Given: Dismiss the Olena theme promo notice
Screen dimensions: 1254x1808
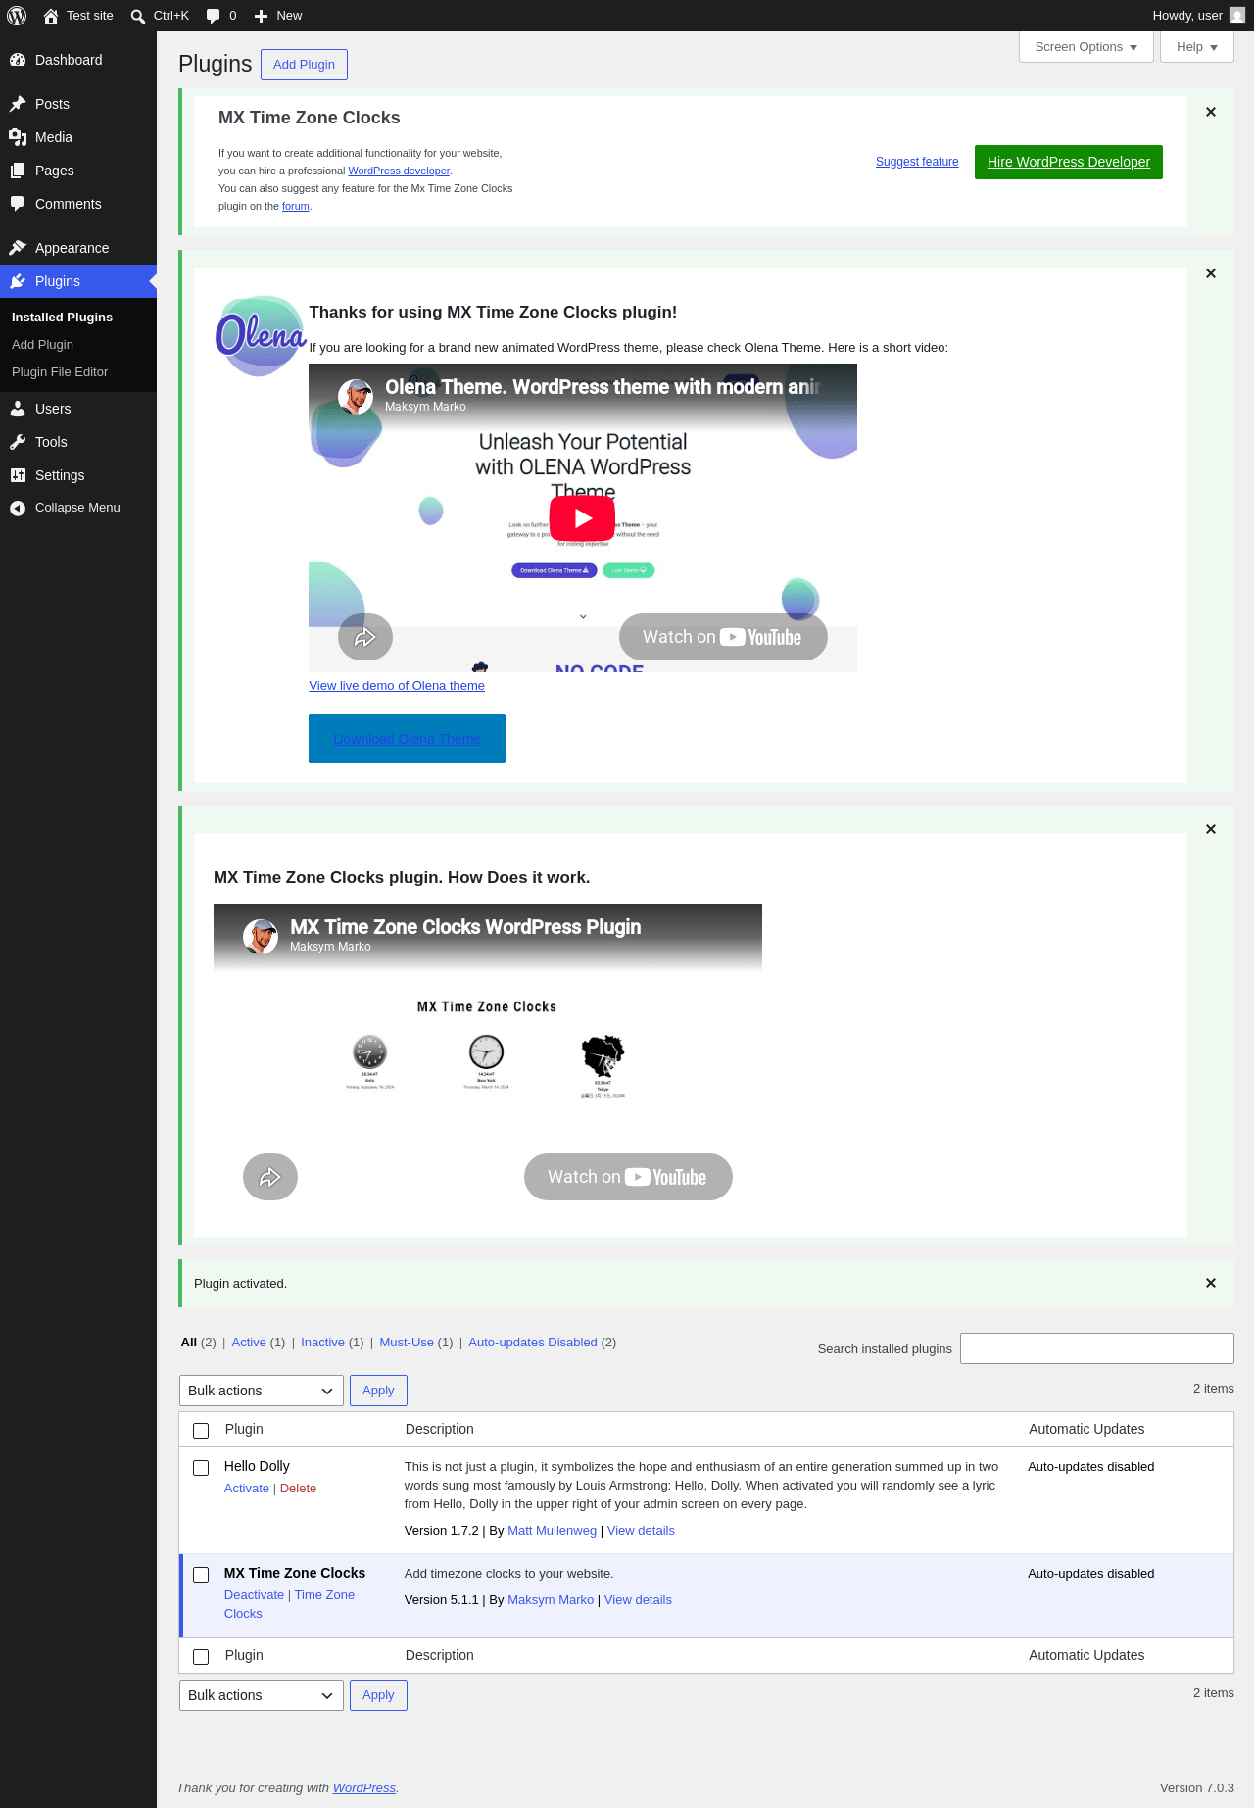Looking at the screenshot, I should click(1211, 273).
